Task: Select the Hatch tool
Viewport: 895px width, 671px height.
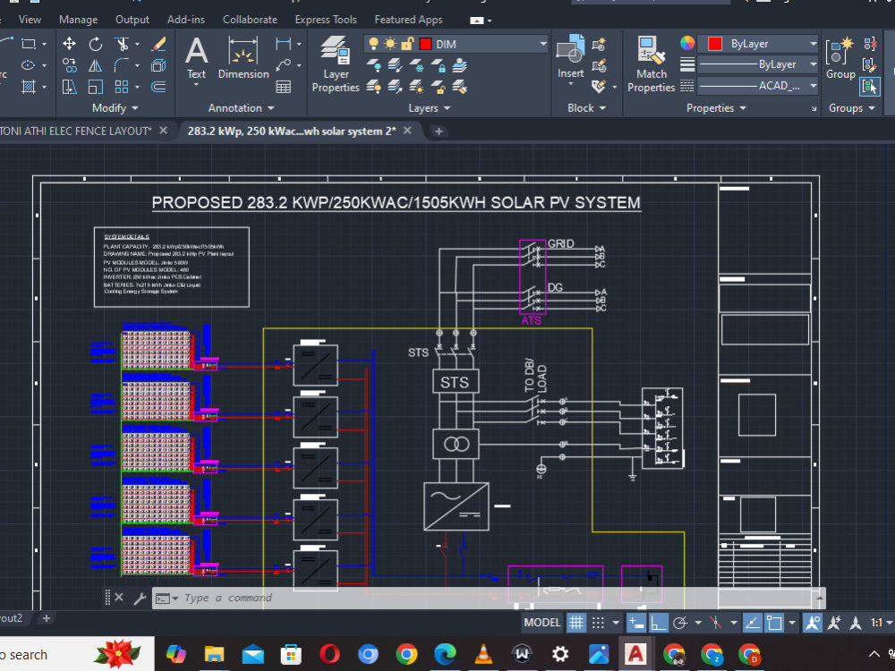Action: pyautogui.click(x=28, y=87)
